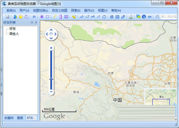The height and width of the screenshot is (128, 179).
Task: Click the binoculars search icon
Action: pos(26,17)
